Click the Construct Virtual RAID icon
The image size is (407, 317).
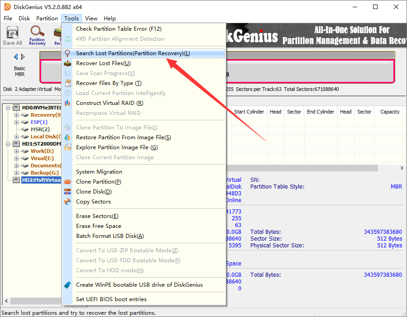[67, 103]
